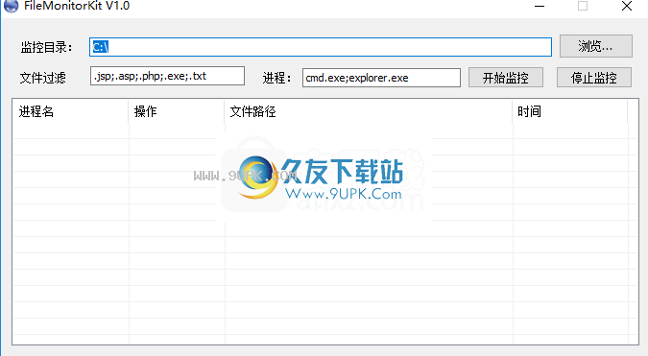Sort by 进程名 column header
Viewport: 648px width, 356px height.
71,111
